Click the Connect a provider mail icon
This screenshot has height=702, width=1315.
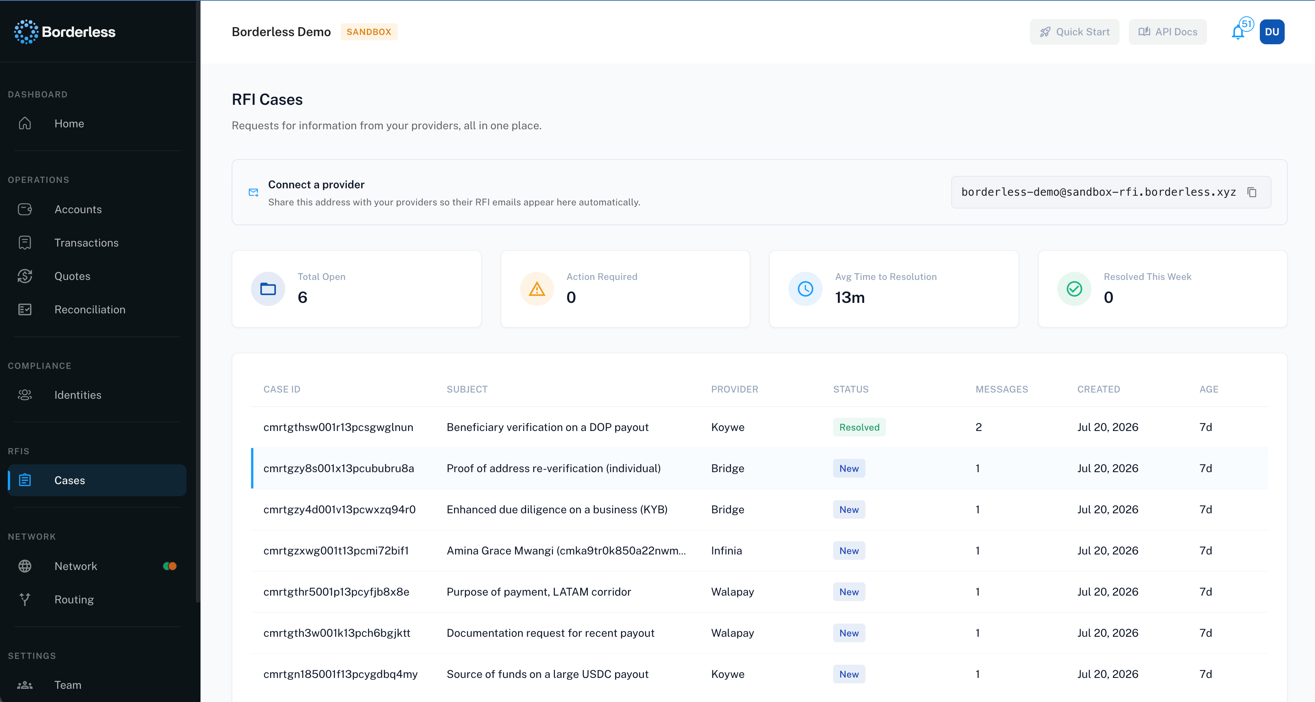(x=253, y=192)
